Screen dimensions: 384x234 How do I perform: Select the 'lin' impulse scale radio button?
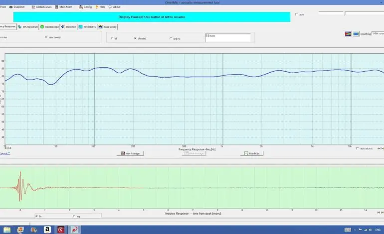(37, 216)
